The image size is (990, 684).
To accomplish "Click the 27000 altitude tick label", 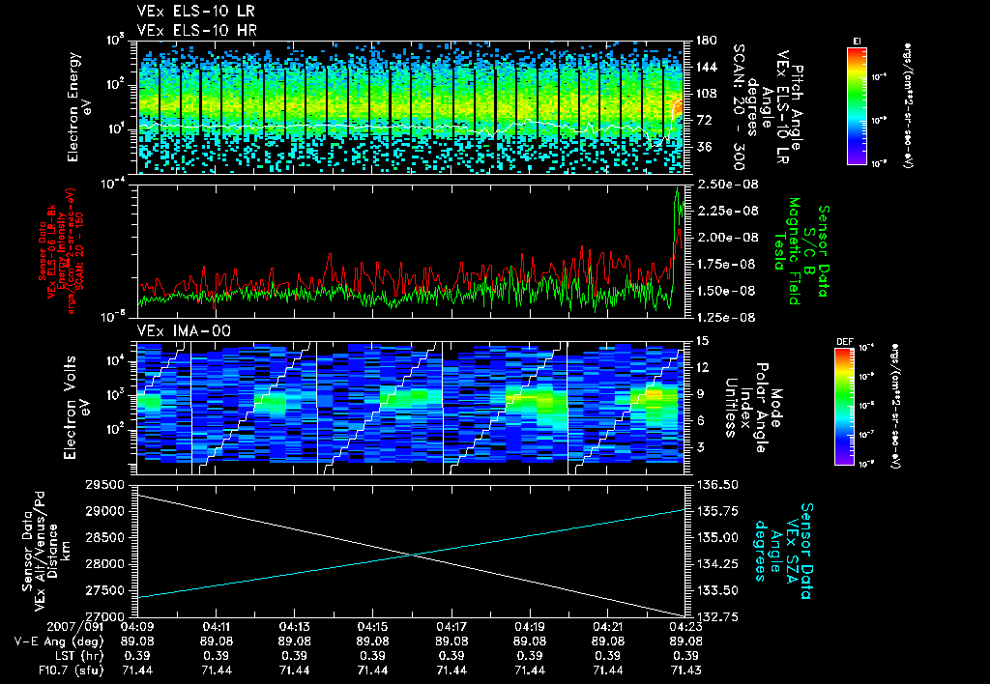I will pos(104,616).
